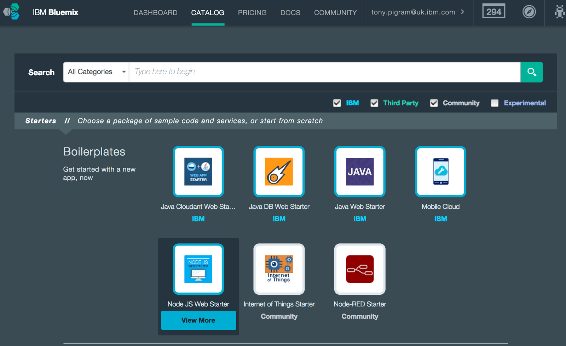
Task: Click the pixel robot avatar icon
Action: (560, 12)
